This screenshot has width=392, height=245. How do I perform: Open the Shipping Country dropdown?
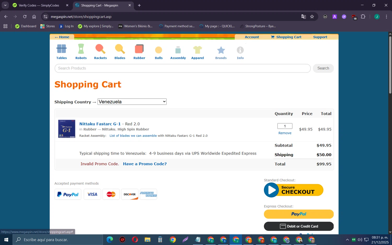(x=132, y=102)
